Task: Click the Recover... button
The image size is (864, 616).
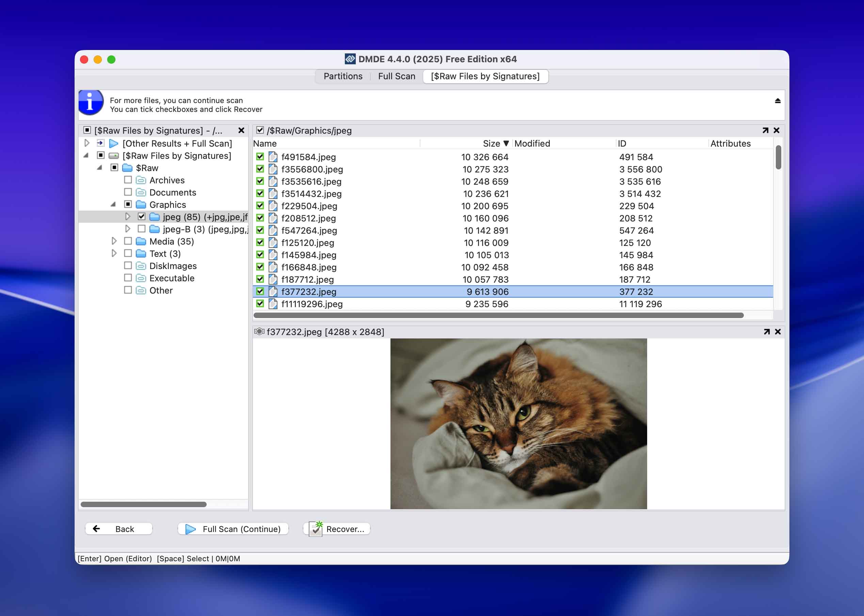Action: [x=336, y=529]
